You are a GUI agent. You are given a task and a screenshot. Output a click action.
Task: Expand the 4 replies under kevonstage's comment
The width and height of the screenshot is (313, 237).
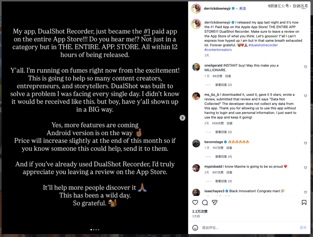[x=223, y=157]
